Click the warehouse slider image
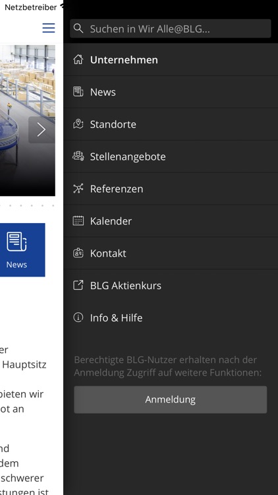 tap(28, 120)
